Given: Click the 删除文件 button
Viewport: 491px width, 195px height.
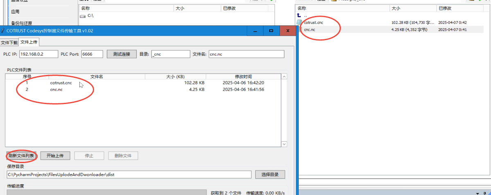Looking at the screenshot, I should point(123,156).
